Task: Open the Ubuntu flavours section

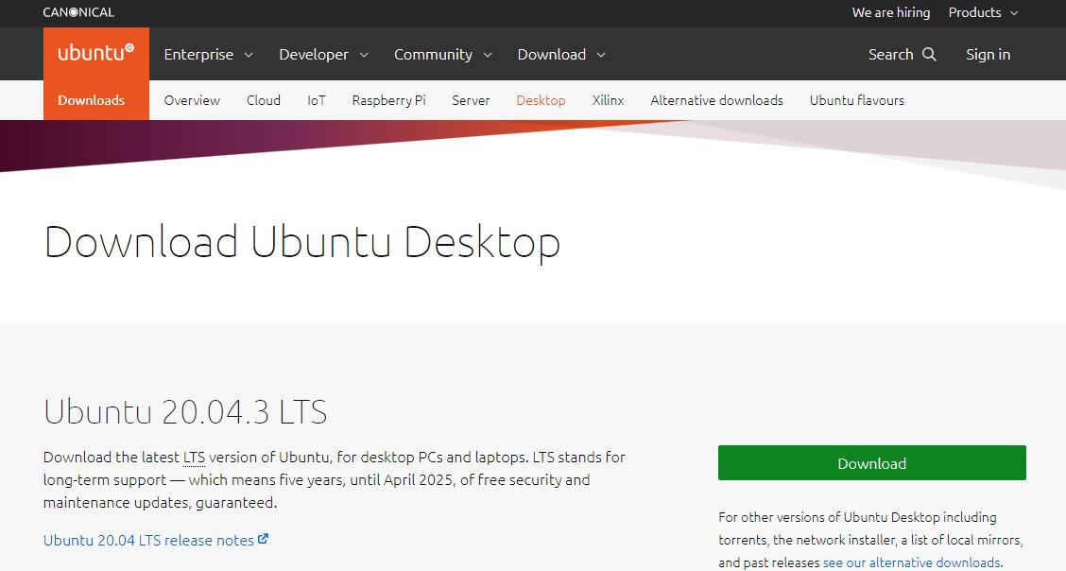Action: (x=856, y=99)
